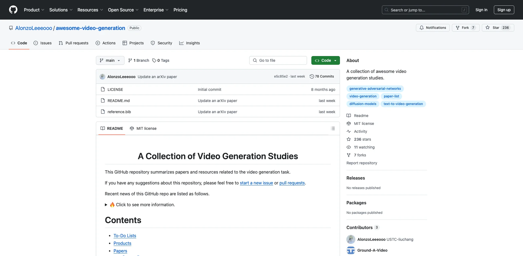
Task: Open the awesome-video-generation repository link
Action: pyautogui.click(x=90, y=28)
